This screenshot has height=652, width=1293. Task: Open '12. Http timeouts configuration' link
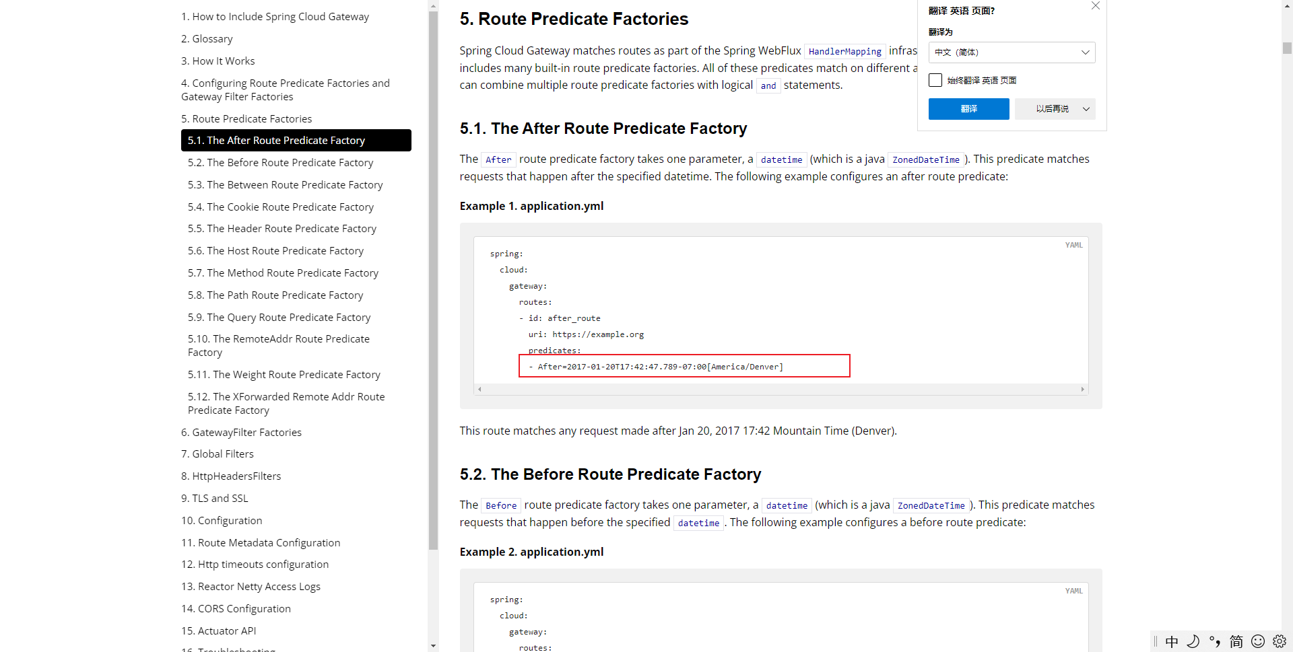255,565
